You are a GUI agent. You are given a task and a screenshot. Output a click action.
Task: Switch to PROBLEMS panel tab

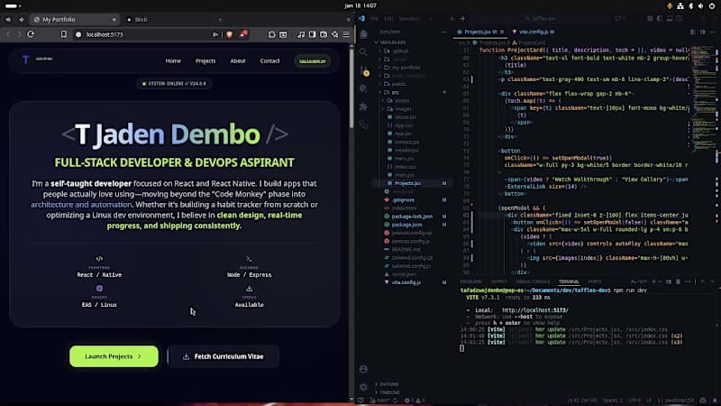(x=471, y=281)
